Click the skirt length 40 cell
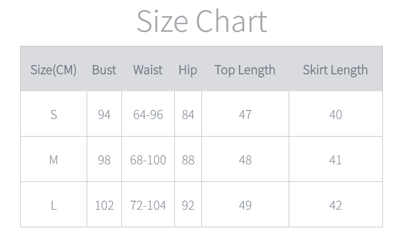 click(x=335, y=114)
